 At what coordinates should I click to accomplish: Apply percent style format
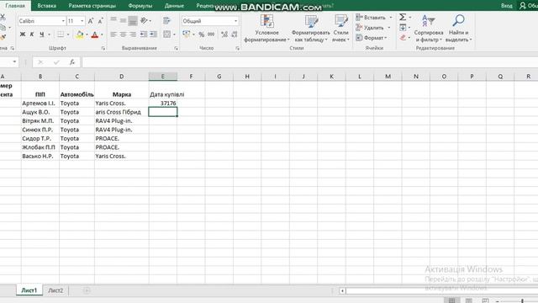point(202,35)
